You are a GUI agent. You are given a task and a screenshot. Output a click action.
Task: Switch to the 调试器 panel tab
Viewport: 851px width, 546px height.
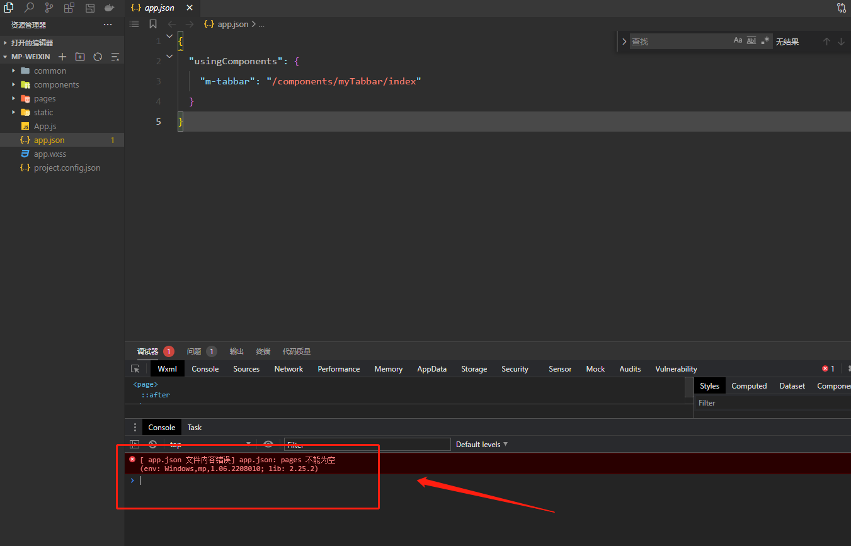148,351
